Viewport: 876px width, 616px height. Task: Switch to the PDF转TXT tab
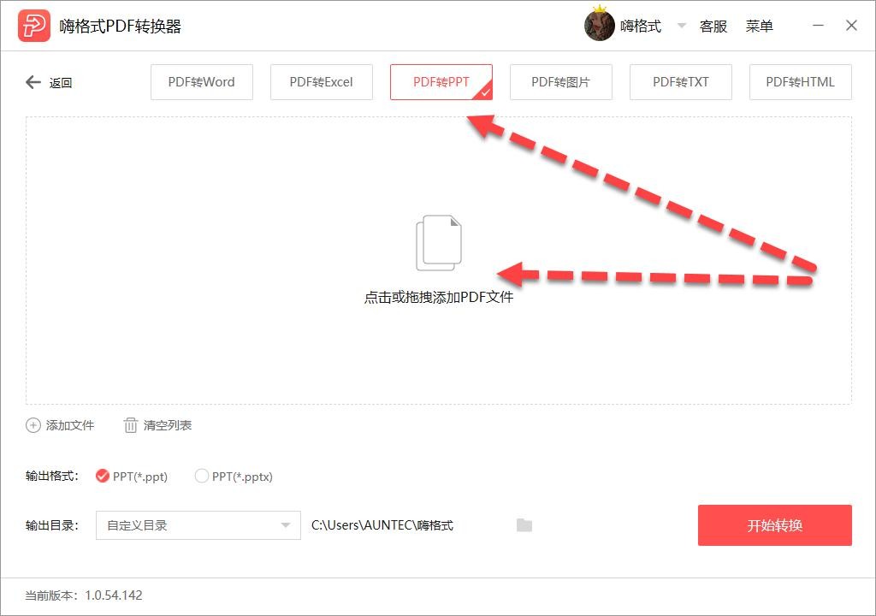(x=680, y=82)
